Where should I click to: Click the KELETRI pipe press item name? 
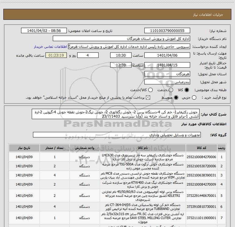143,196
